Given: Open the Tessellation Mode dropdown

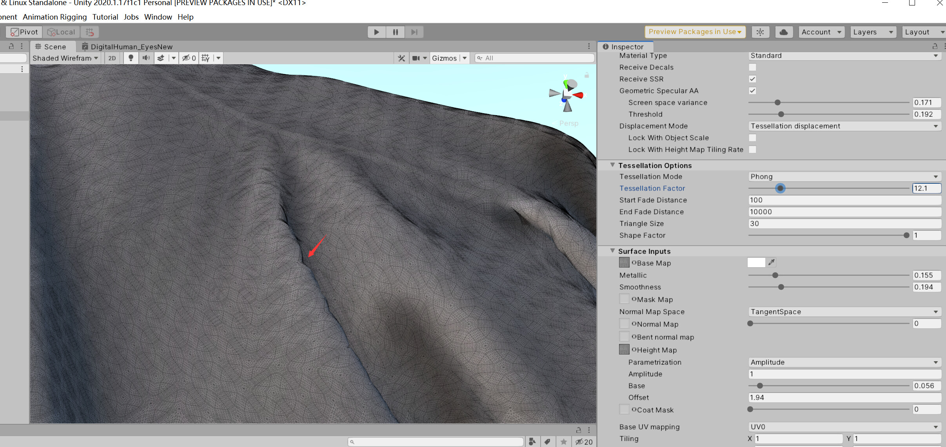Looking at the screenshot, I should click(x=843, y=176).
